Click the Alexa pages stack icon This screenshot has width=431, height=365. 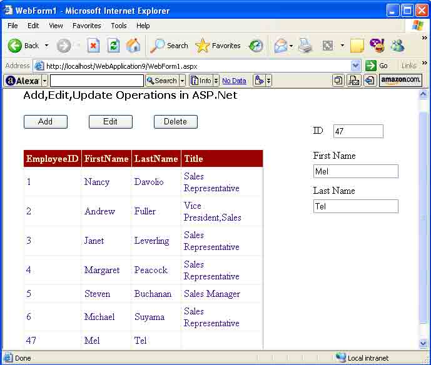pyautogui.click(x=338, y=81)
